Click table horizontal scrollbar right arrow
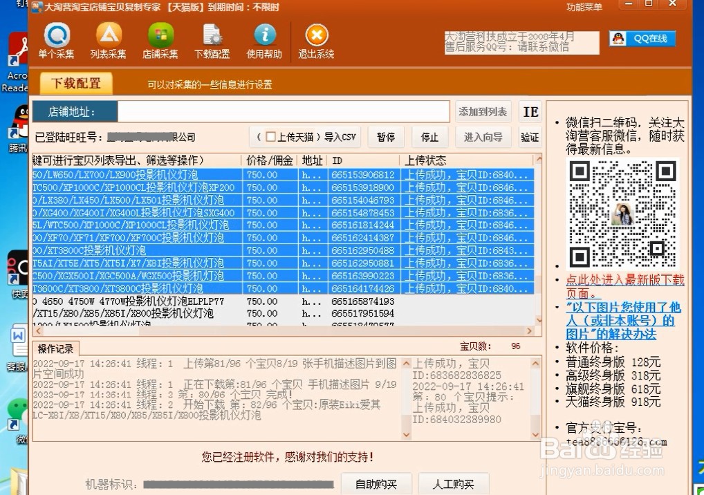Image resolution: width=704 pixels, height=495 pixels. pos(529,330)
